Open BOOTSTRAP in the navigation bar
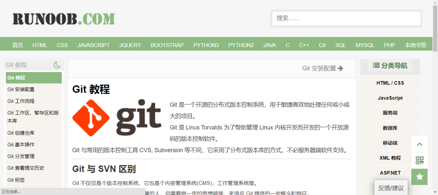 (167, 45)
